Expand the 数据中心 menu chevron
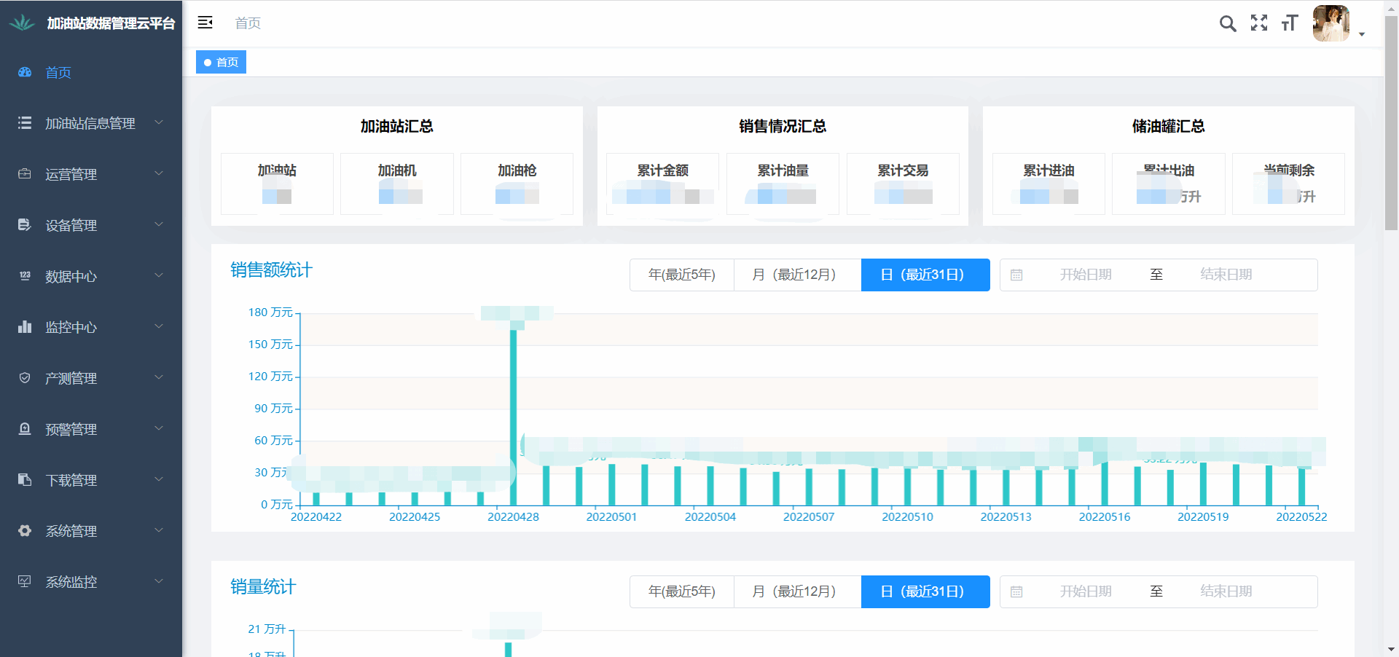Image resolution: width=1399 pixels, height=657 pixels. [x=159, y=275]
